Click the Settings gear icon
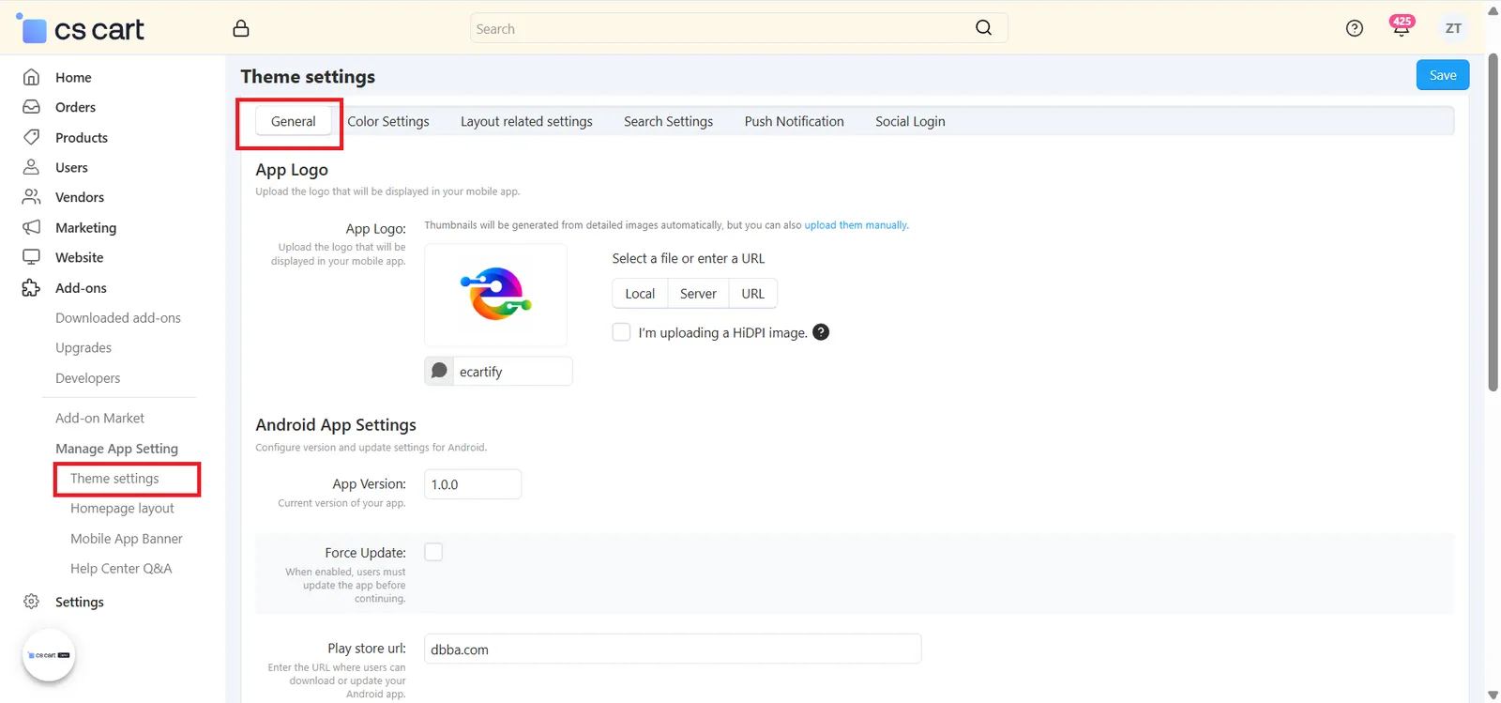 click(31, 602)
